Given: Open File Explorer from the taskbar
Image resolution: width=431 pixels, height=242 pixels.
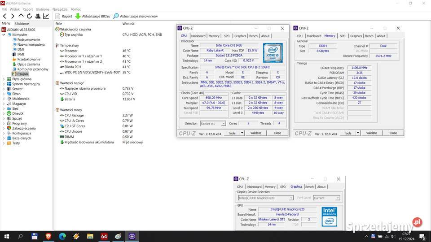Looking at the screenshot, I should [x=90, y=236].
